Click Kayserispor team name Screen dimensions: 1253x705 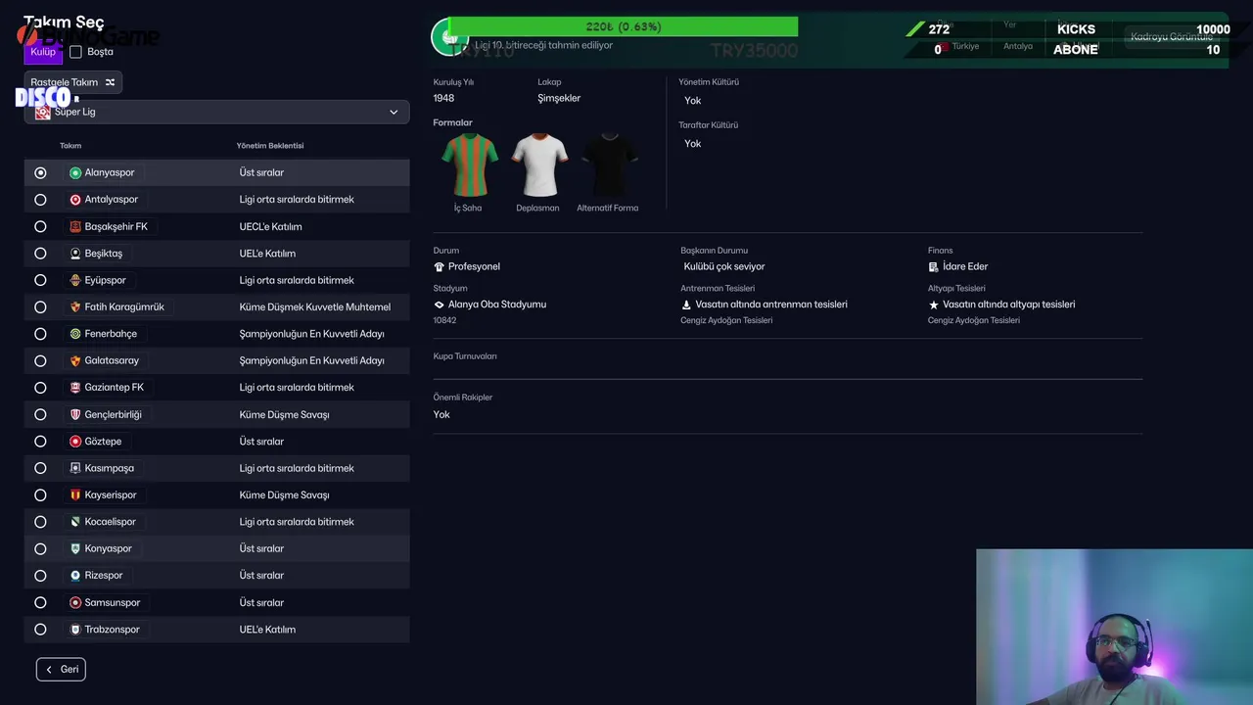(x=111, y=495)
